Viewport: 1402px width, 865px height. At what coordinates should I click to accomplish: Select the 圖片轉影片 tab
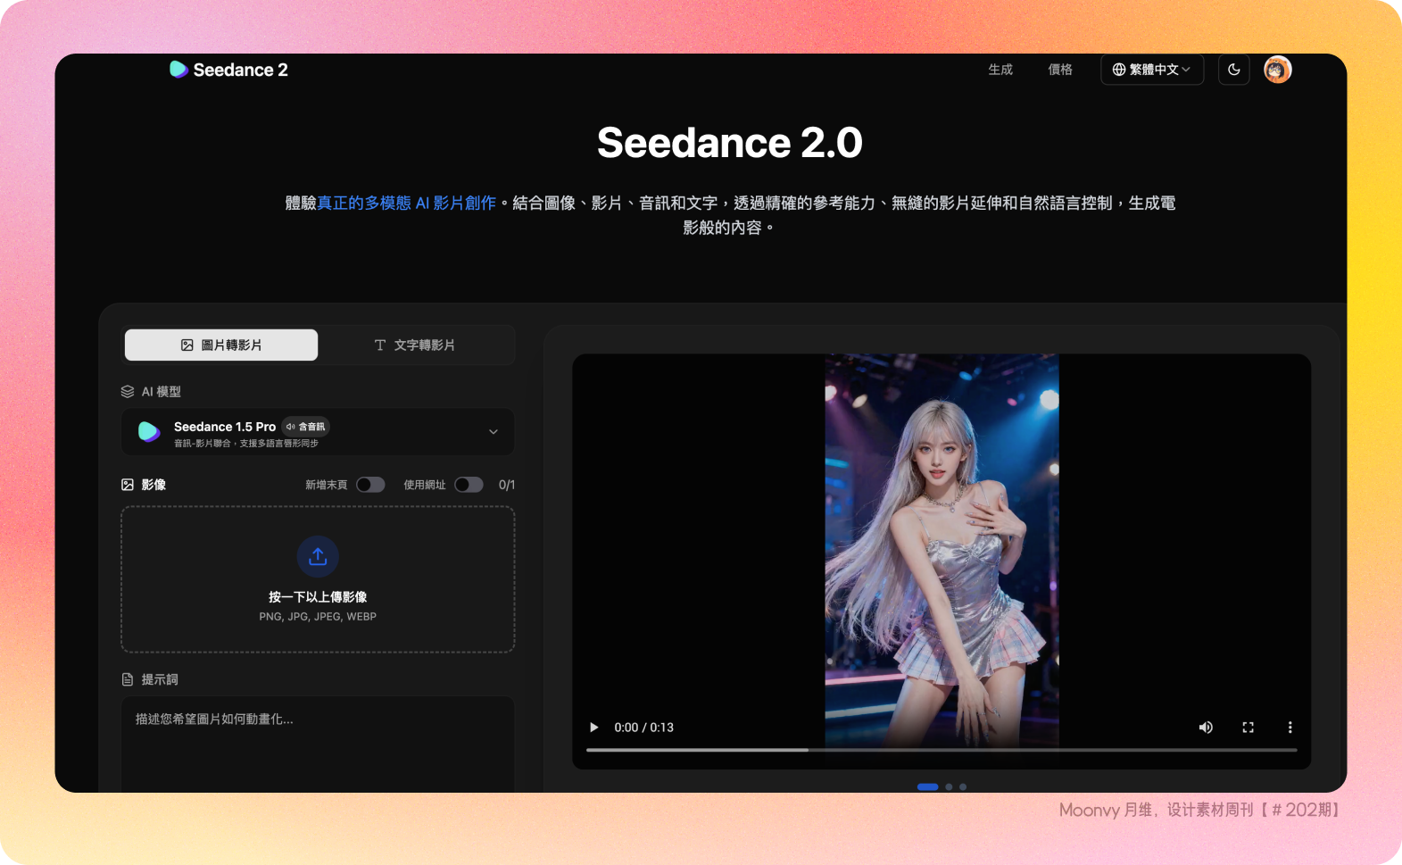pos(221,345)
